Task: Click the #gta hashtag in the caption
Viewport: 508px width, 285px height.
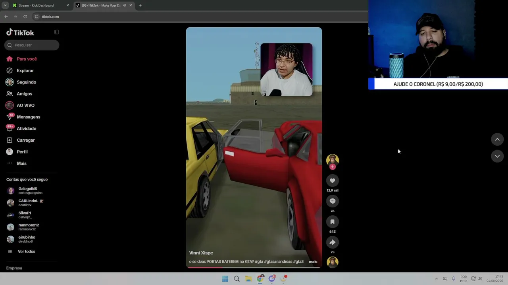Action: click(259, 262)
